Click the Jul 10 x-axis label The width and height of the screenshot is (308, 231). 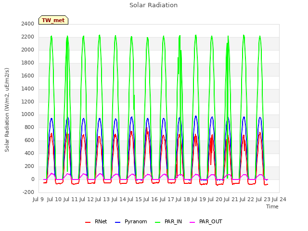click(54, 199)
